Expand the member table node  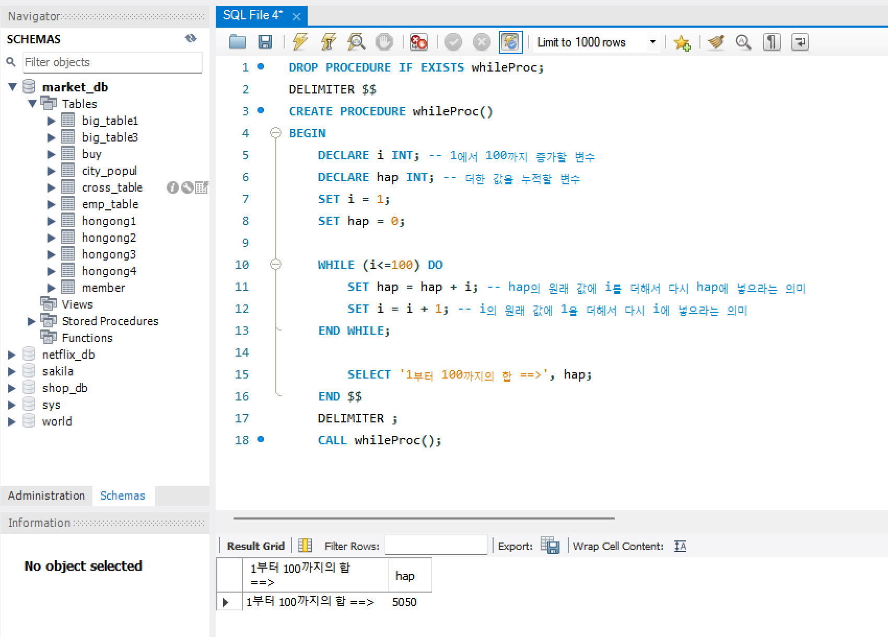tap(51, 288)
